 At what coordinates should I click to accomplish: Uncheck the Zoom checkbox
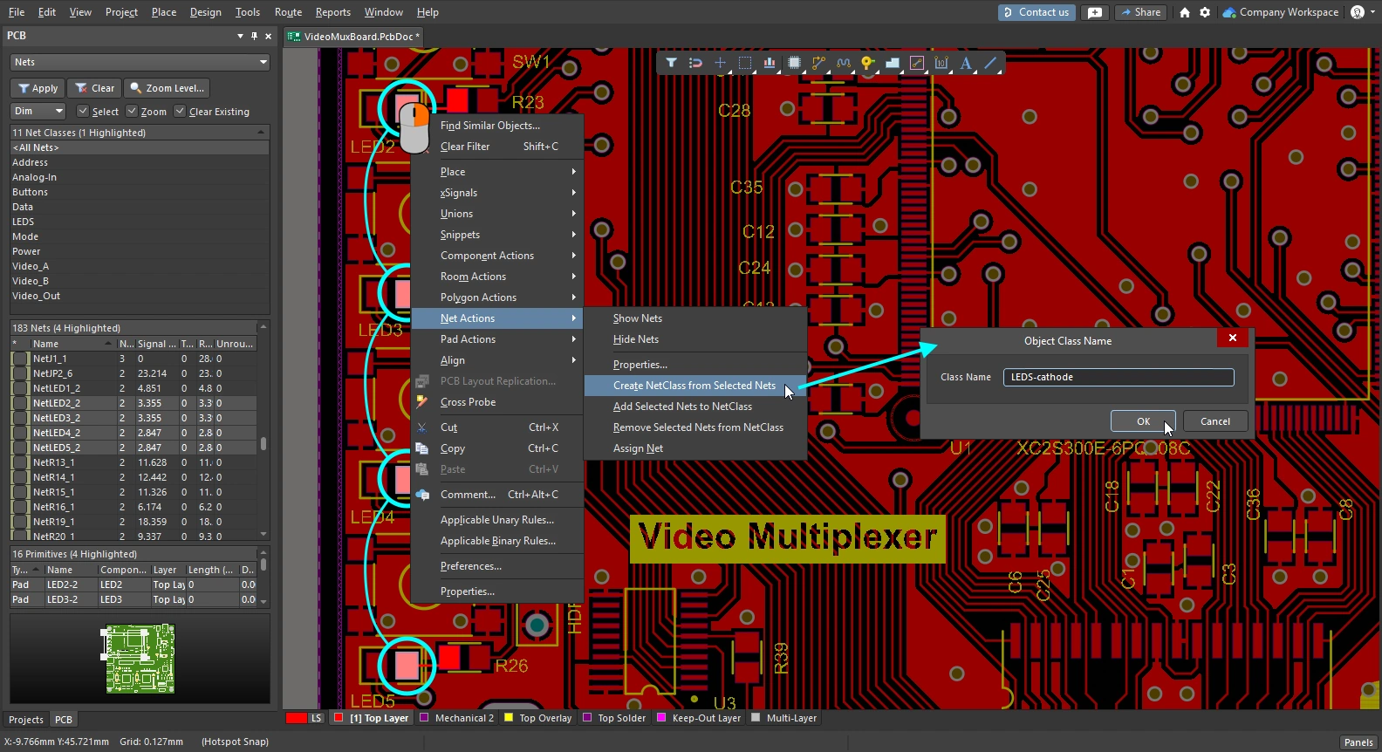click(132, 112)
